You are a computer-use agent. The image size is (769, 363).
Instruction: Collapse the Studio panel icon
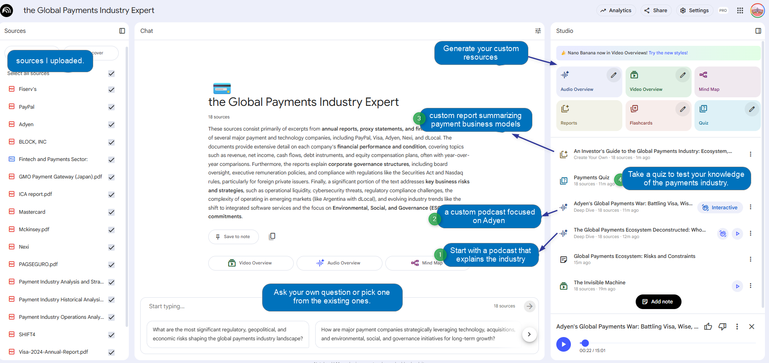pos(758,31)
